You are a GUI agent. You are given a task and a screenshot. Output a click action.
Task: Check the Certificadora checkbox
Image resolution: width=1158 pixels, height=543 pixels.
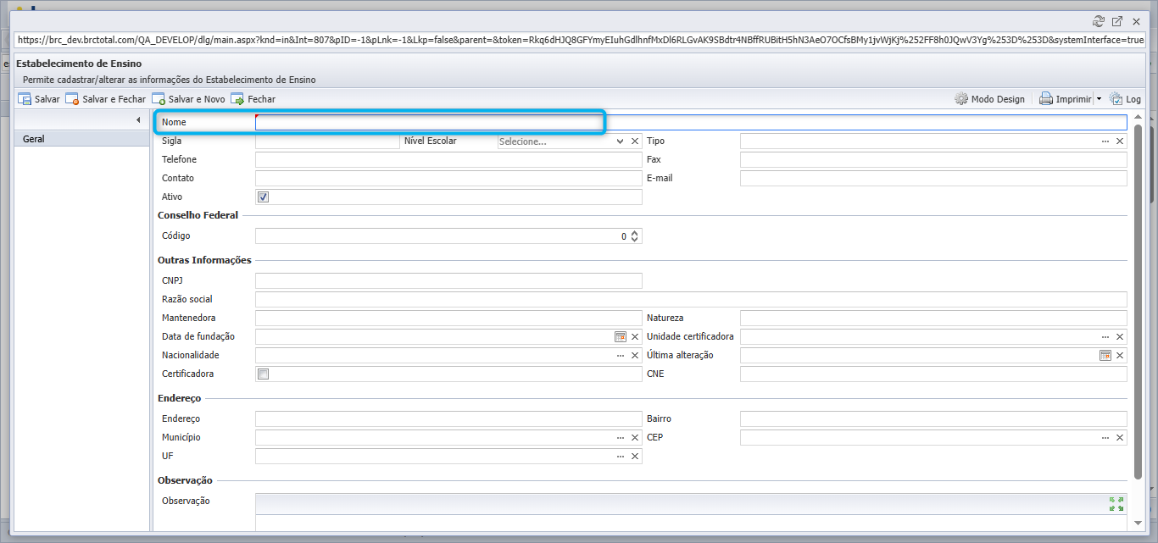(263, 374)
